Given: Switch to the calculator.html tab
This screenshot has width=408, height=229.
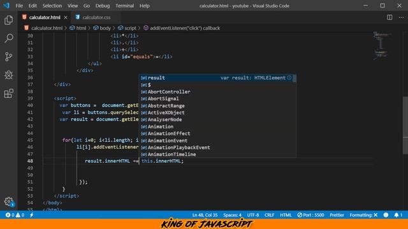Looking at the screenshot, I should (45, 17).
